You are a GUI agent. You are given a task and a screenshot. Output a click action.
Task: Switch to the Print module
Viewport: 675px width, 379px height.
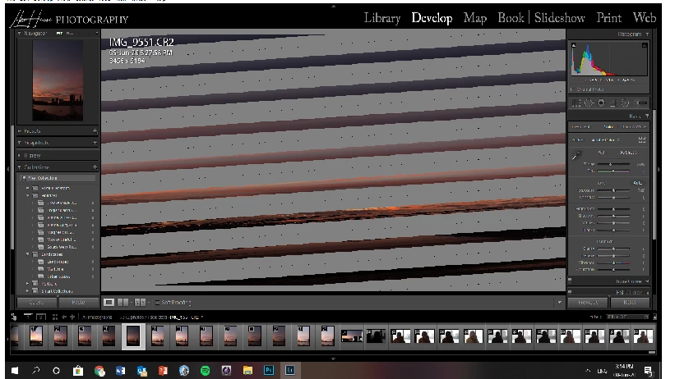(x=608, y=17)
